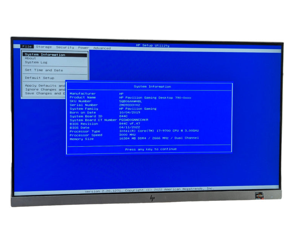This screenshot has width=302, height=227.
Task: Select Default Setup entry
Action: point(40,78)
